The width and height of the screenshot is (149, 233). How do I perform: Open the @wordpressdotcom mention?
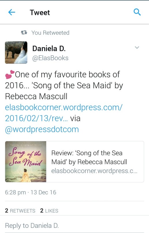point(42,129)
